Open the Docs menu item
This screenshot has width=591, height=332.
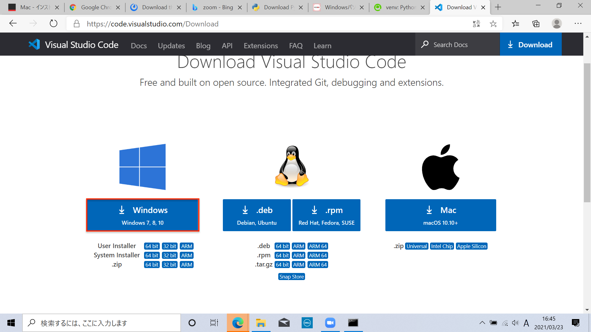click(x=139, y=45)
